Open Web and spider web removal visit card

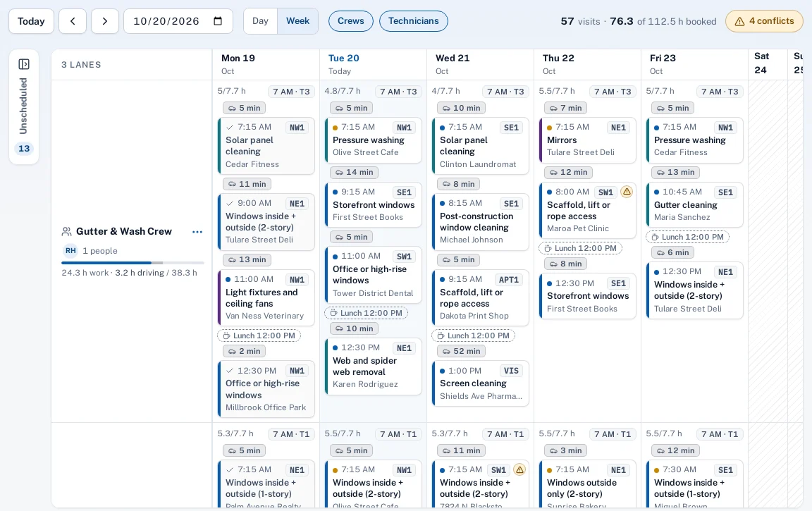374,367
